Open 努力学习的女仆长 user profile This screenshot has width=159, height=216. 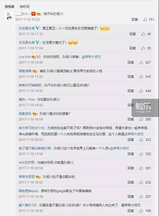click(31, 128)
